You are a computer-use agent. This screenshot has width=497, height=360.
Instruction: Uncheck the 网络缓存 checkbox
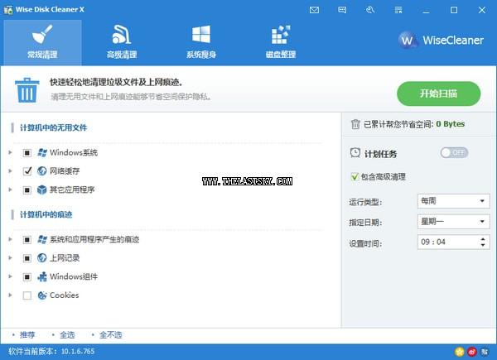[27, 171]
